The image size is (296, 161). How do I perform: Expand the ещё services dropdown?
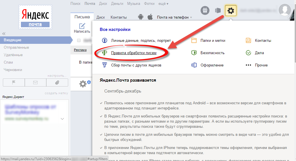(164, 3)
